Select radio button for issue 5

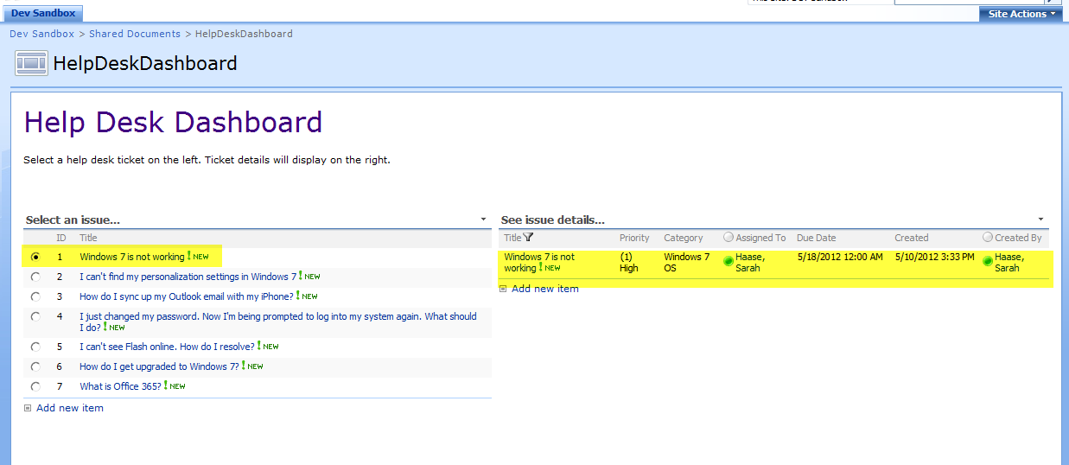click(35, 347)
